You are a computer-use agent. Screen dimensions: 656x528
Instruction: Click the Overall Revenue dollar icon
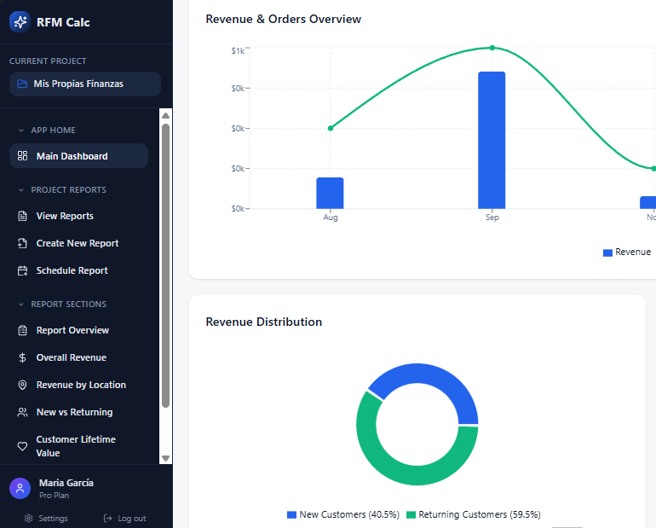(x=23, y=357)
